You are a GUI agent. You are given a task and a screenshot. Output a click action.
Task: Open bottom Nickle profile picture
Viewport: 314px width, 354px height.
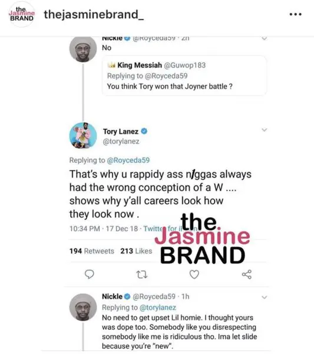click(83, 307)
